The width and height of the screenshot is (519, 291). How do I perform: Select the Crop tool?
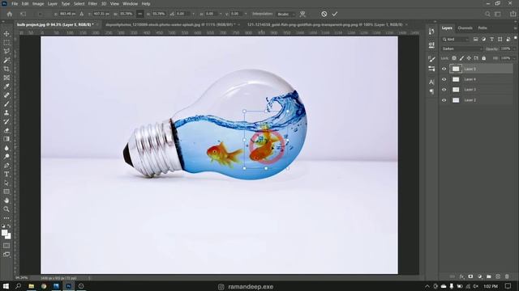pyautogui.click(x=6, y=69)
